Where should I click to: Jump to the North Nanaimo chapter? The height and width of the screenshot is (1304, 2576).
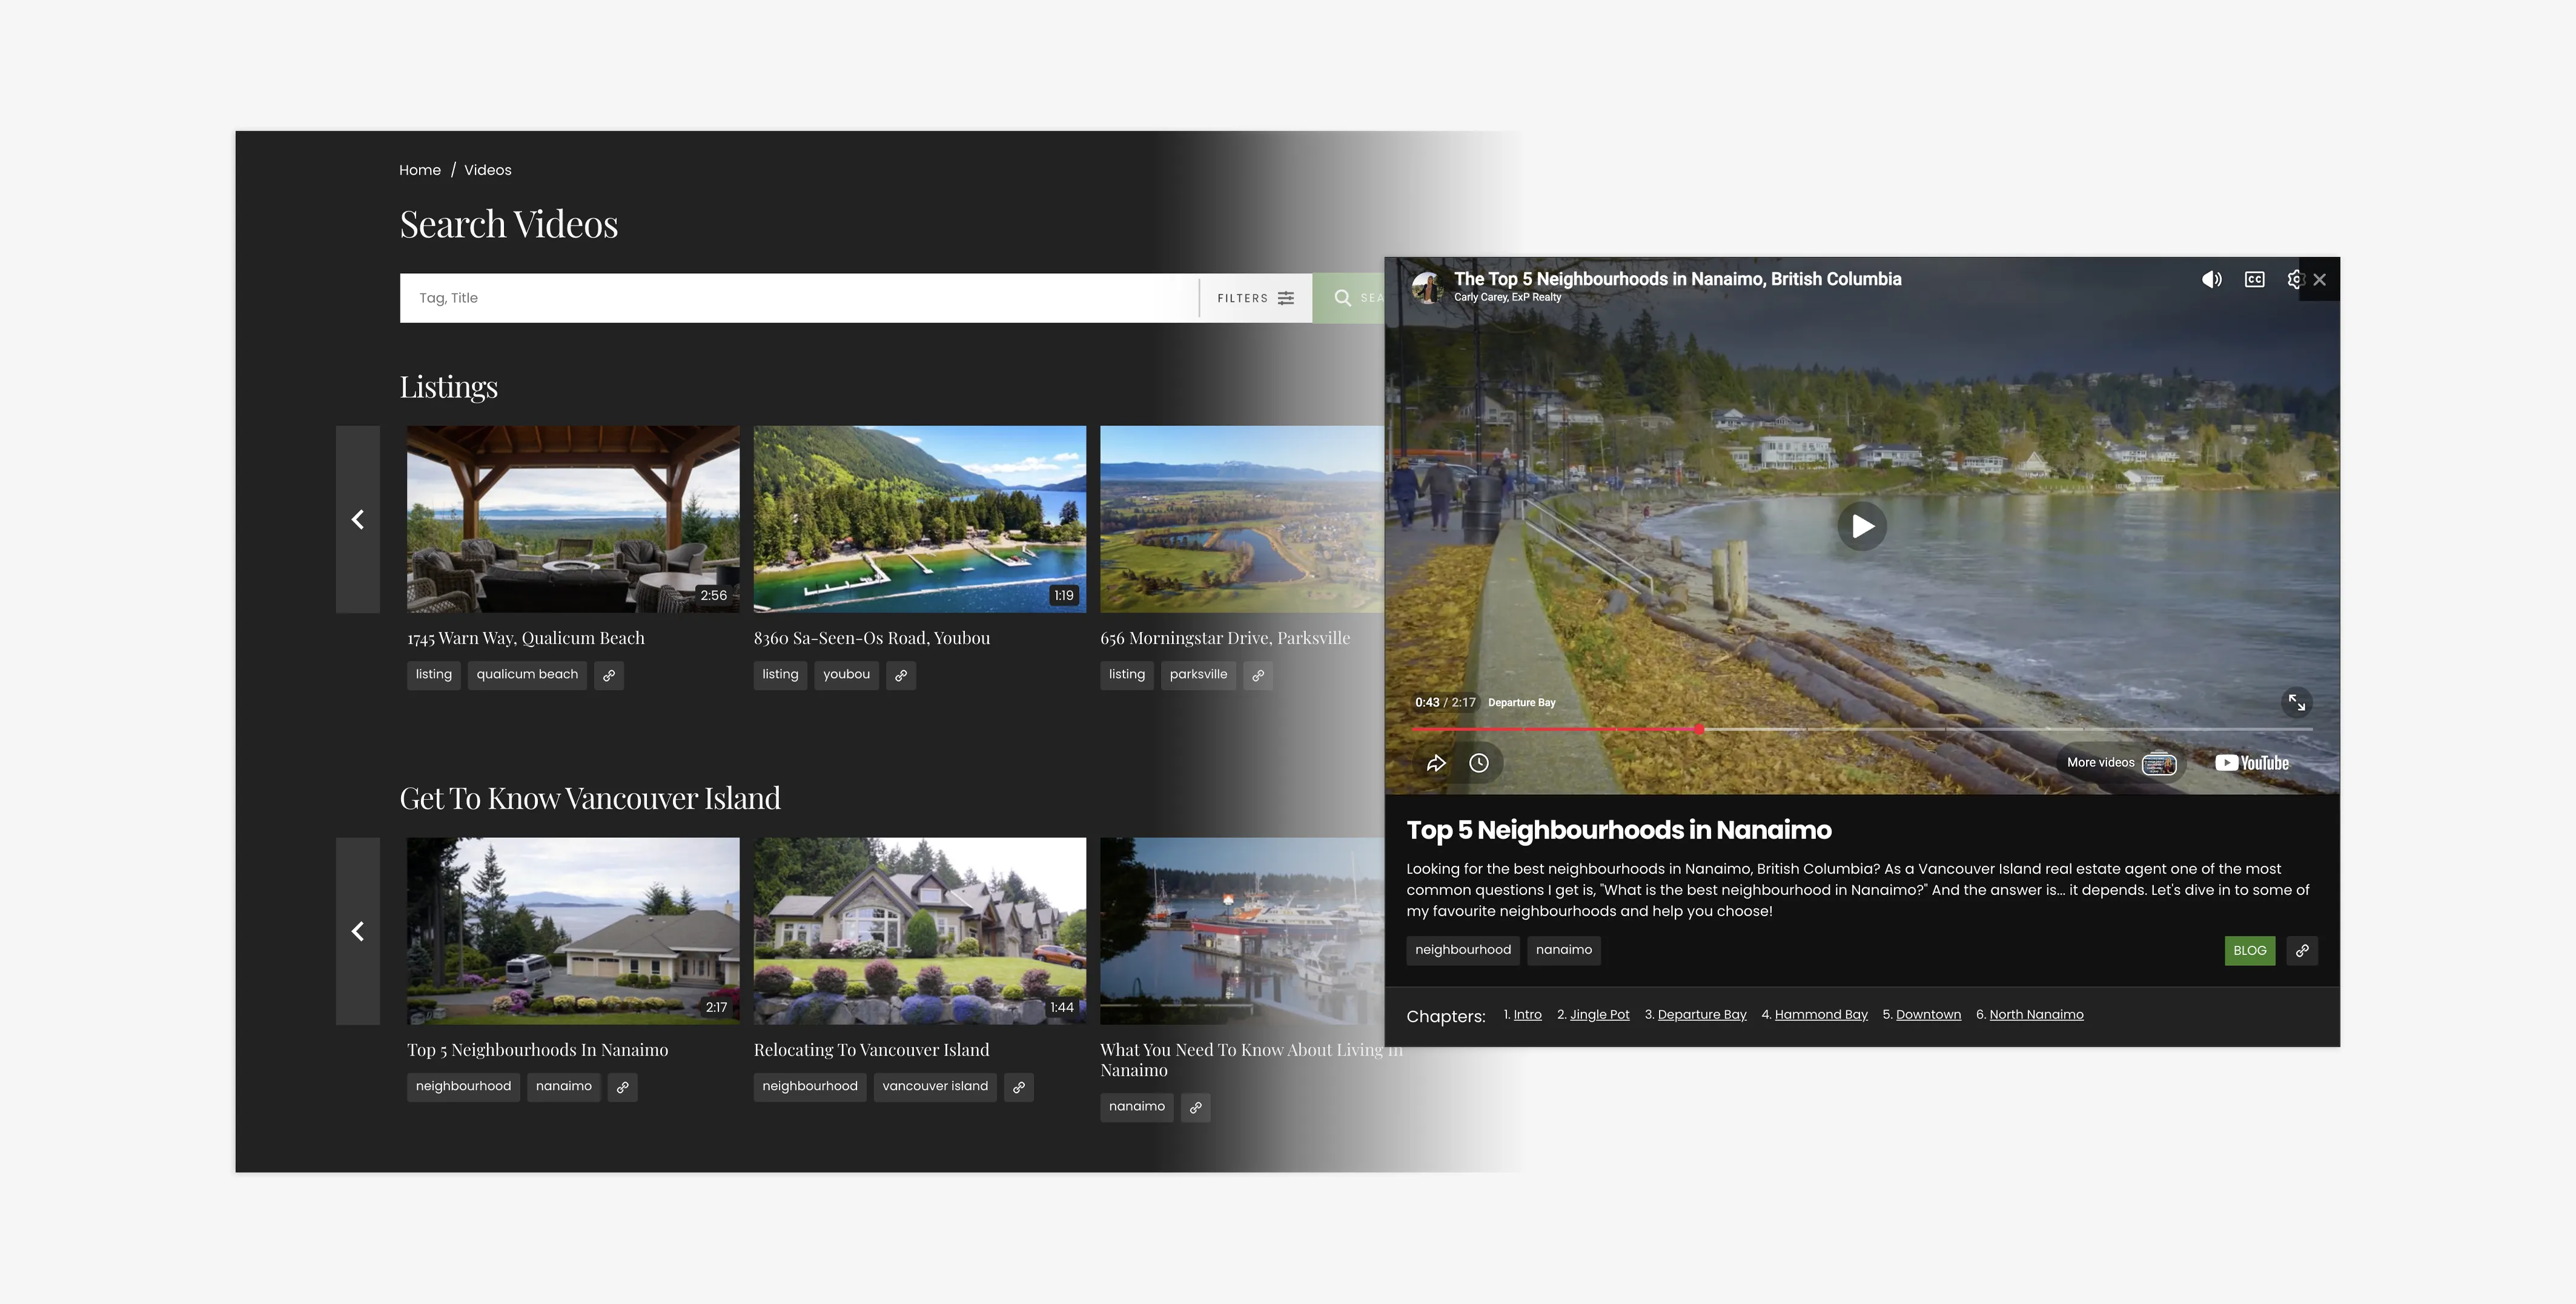[x=2036, y=1015]
